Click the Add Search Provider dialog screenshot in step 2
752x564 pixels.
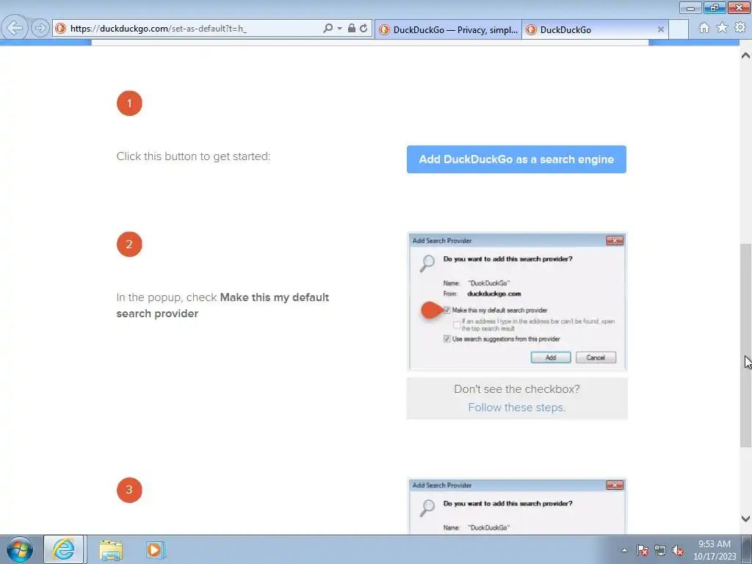[x=517, y=301]
